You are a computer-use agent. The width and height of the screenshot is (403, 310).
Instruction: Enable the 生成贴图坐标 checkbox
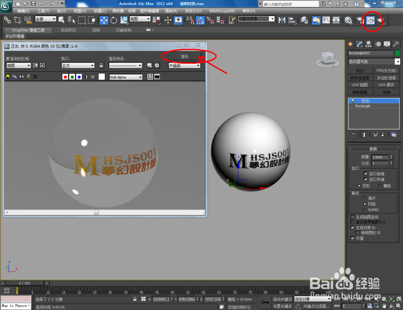coord(352,217)
